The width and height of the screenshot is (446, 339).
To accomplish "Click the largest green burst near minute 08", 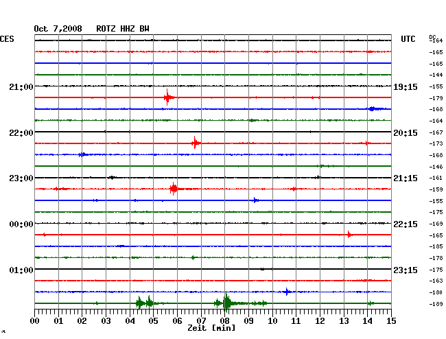I will [x=226, y=303].
